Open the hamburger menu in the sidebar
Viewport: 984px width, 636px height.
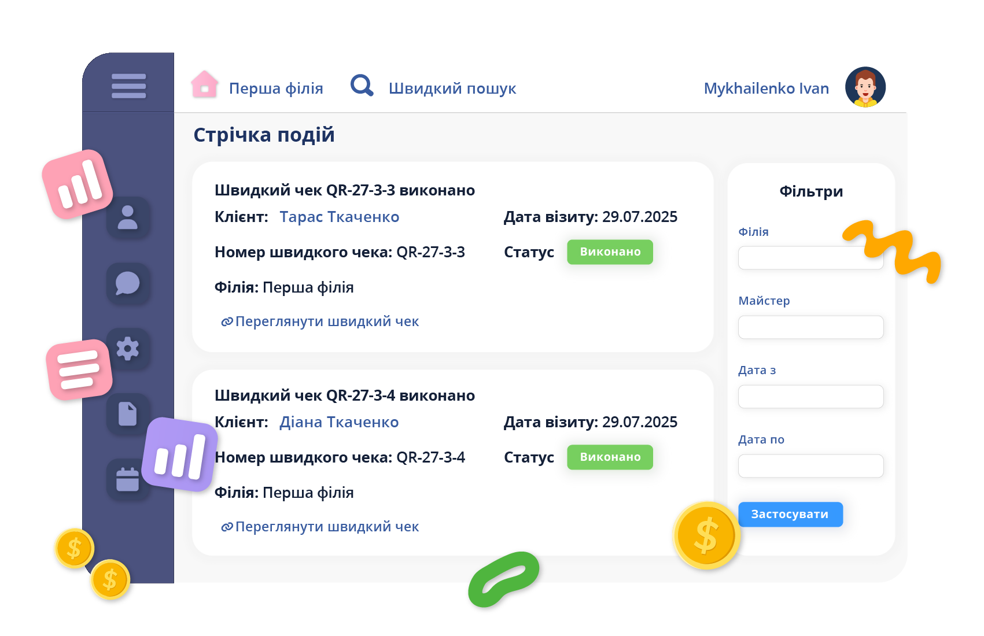[x=128, y=86]
